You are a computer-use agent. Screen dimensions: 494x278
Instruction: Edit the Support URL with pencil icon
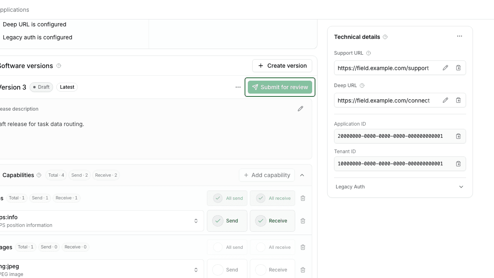tap(445, 68)
